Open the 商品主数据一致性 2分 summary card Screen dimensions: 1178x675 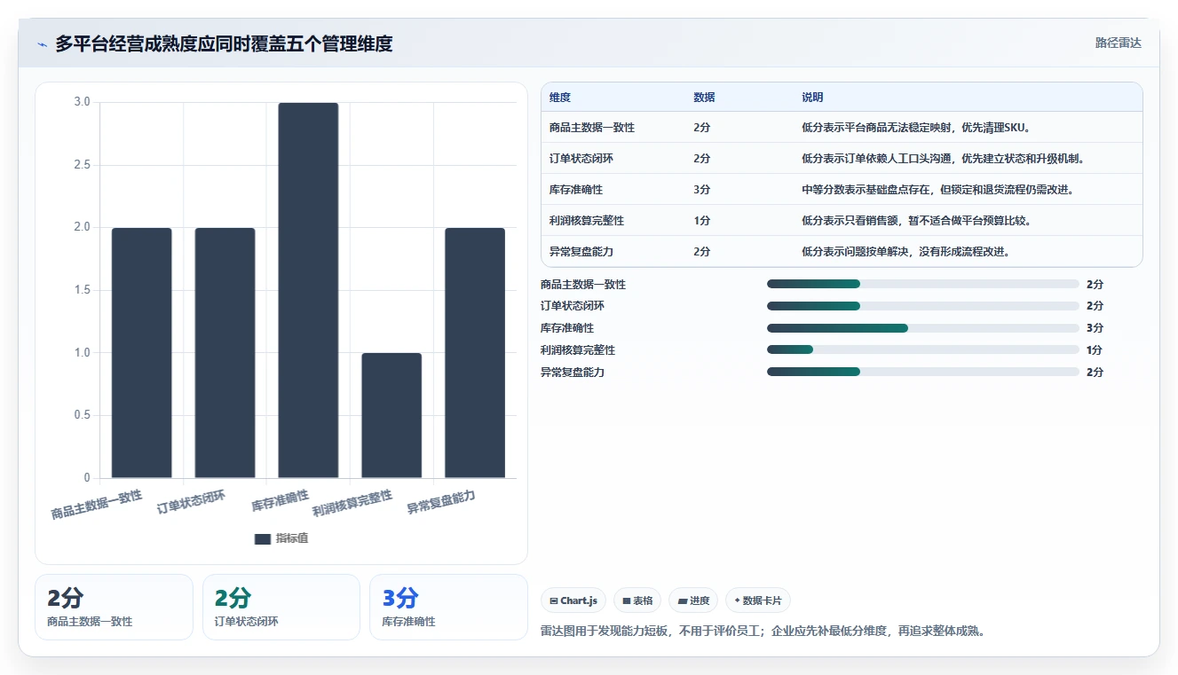[x=114, y=607]
